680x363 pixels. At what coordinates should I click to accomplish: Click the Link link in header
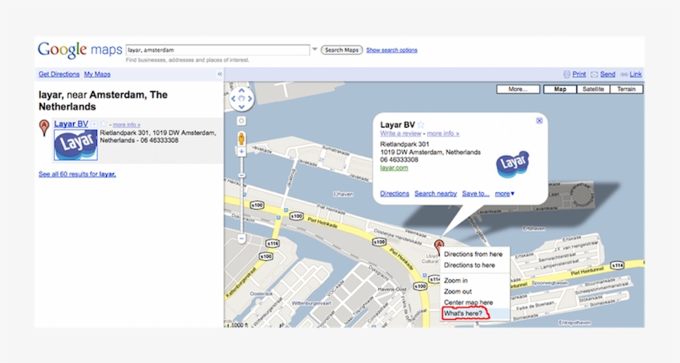635,74
